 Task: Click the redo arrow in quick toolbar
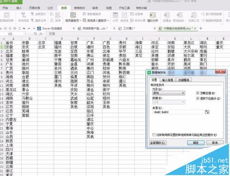[29, 28]
